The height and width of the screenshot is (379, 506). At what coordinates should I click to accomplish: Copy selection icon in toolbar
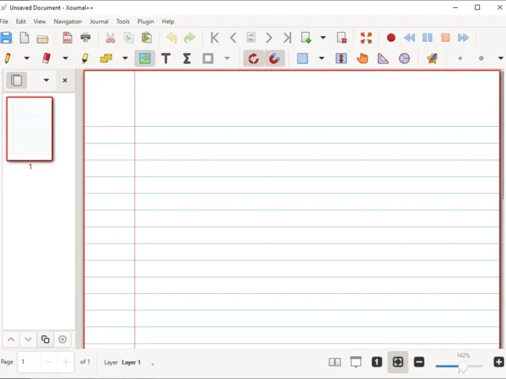coord(129,38)
